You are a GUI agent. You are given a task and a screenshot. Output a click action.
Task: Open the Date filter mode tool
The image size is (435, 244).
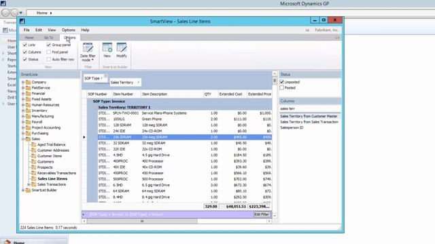tap(88, 52)
